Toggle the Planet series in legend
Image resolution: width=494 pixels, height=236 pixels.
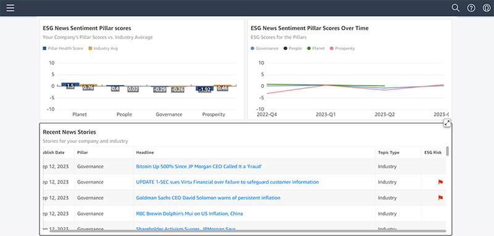[316, 49]
